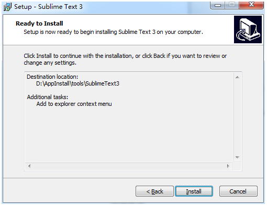267x206 pixels.
Task: Click the 'Ready to Install' heading
Action: click(39, 23)
